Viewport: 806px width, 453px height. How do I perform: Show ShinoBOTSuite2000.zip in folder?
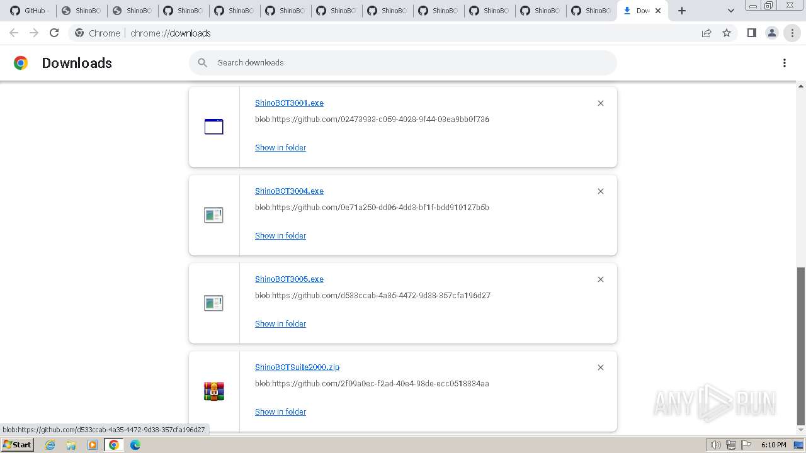click(x=280, y=412)
